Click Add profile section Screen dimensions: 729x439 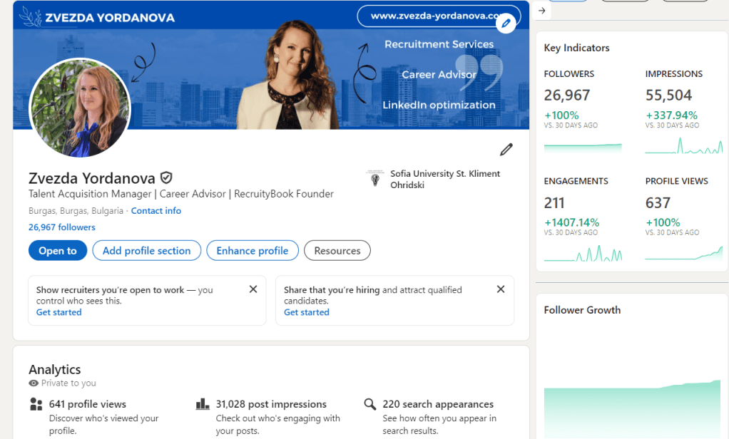(x=146, y=250)
